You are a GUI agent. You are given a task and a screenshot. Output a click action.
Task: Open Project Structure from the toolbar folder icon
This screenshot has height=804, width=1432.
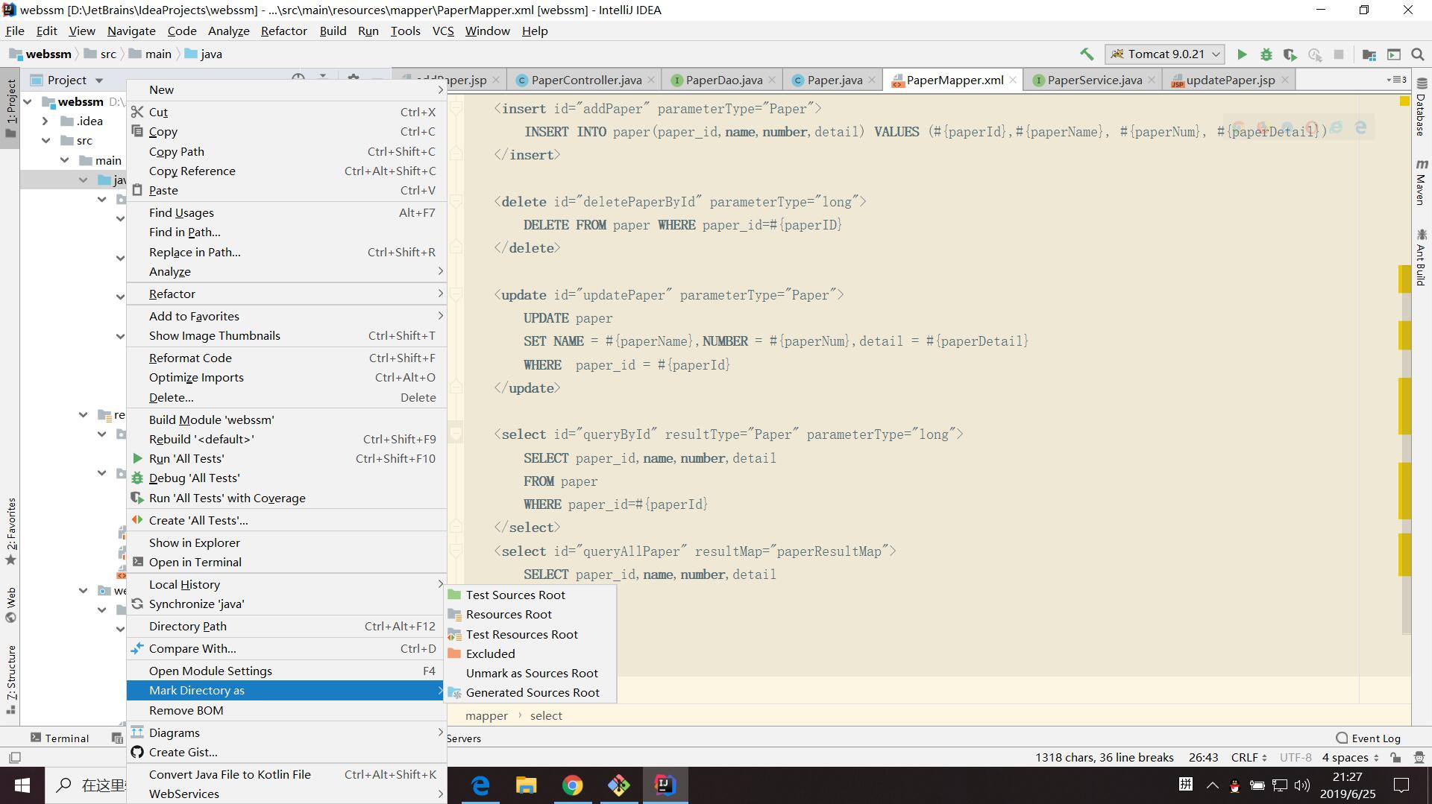(1369, 54)
